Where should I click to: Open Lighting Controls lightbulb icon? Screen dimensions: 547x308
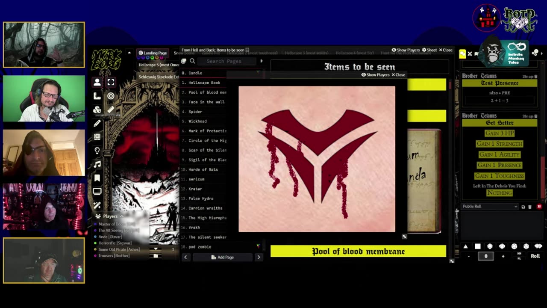[x=97, y=151]
